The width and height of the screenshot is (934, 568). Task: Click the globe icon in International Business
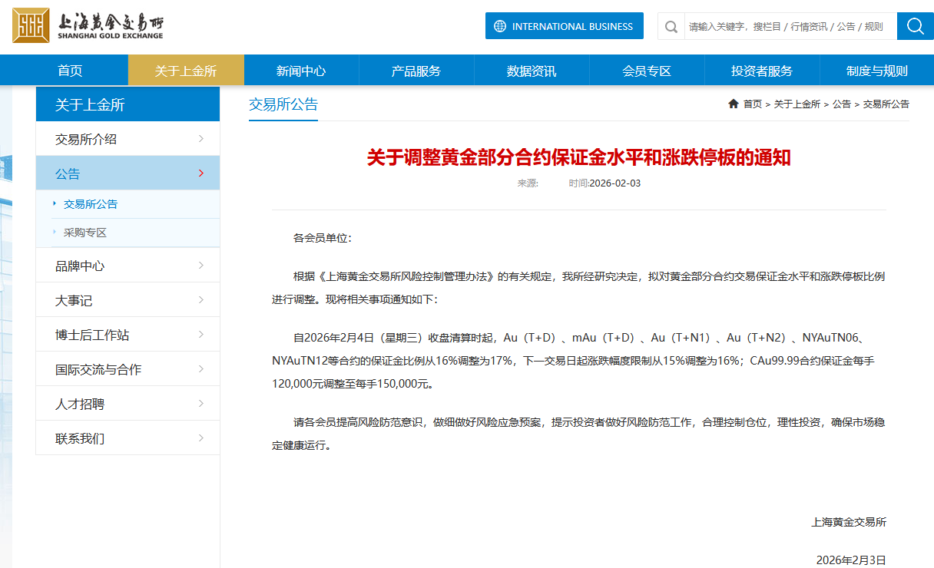(500, 26)
